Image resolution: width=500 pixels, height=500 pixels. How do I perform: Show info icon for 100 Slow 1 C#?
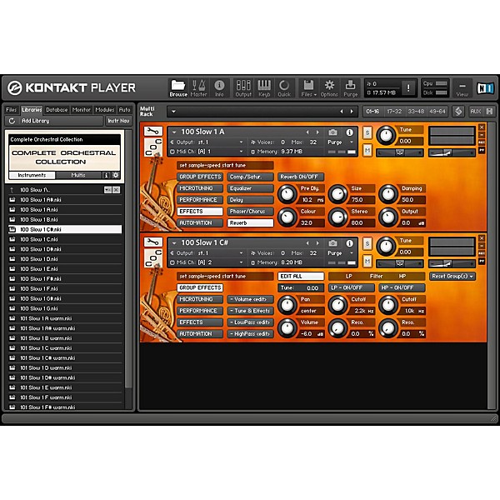[x=349, y=243]
